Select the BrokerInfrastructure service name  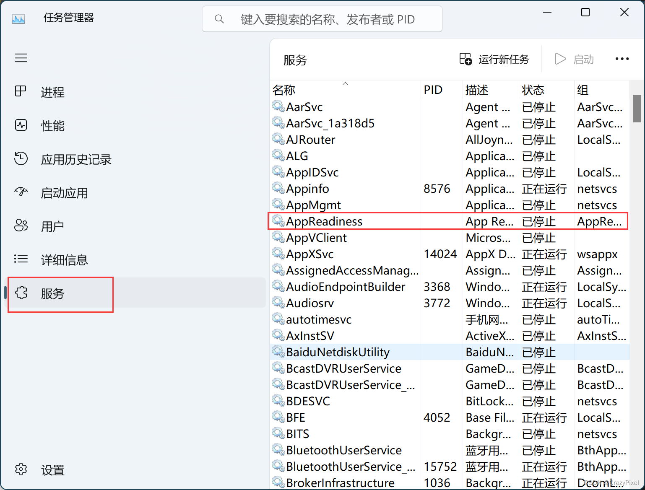(x=341, y=483)
